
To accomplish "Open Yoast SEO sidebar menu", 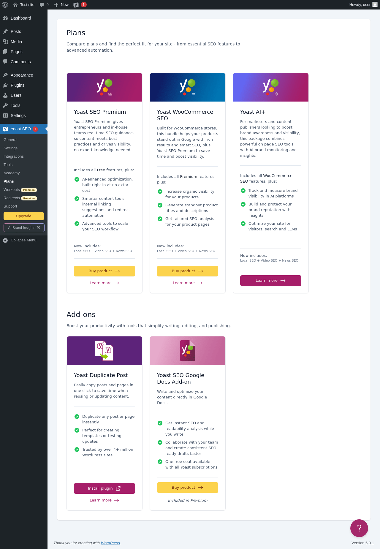I will click(24, 129).
